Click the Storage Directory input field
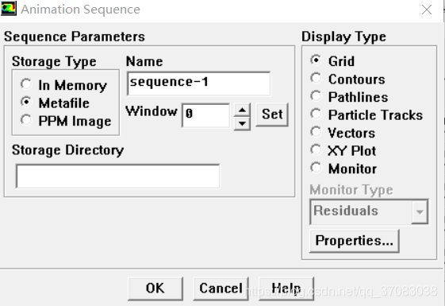 [117, 176]
